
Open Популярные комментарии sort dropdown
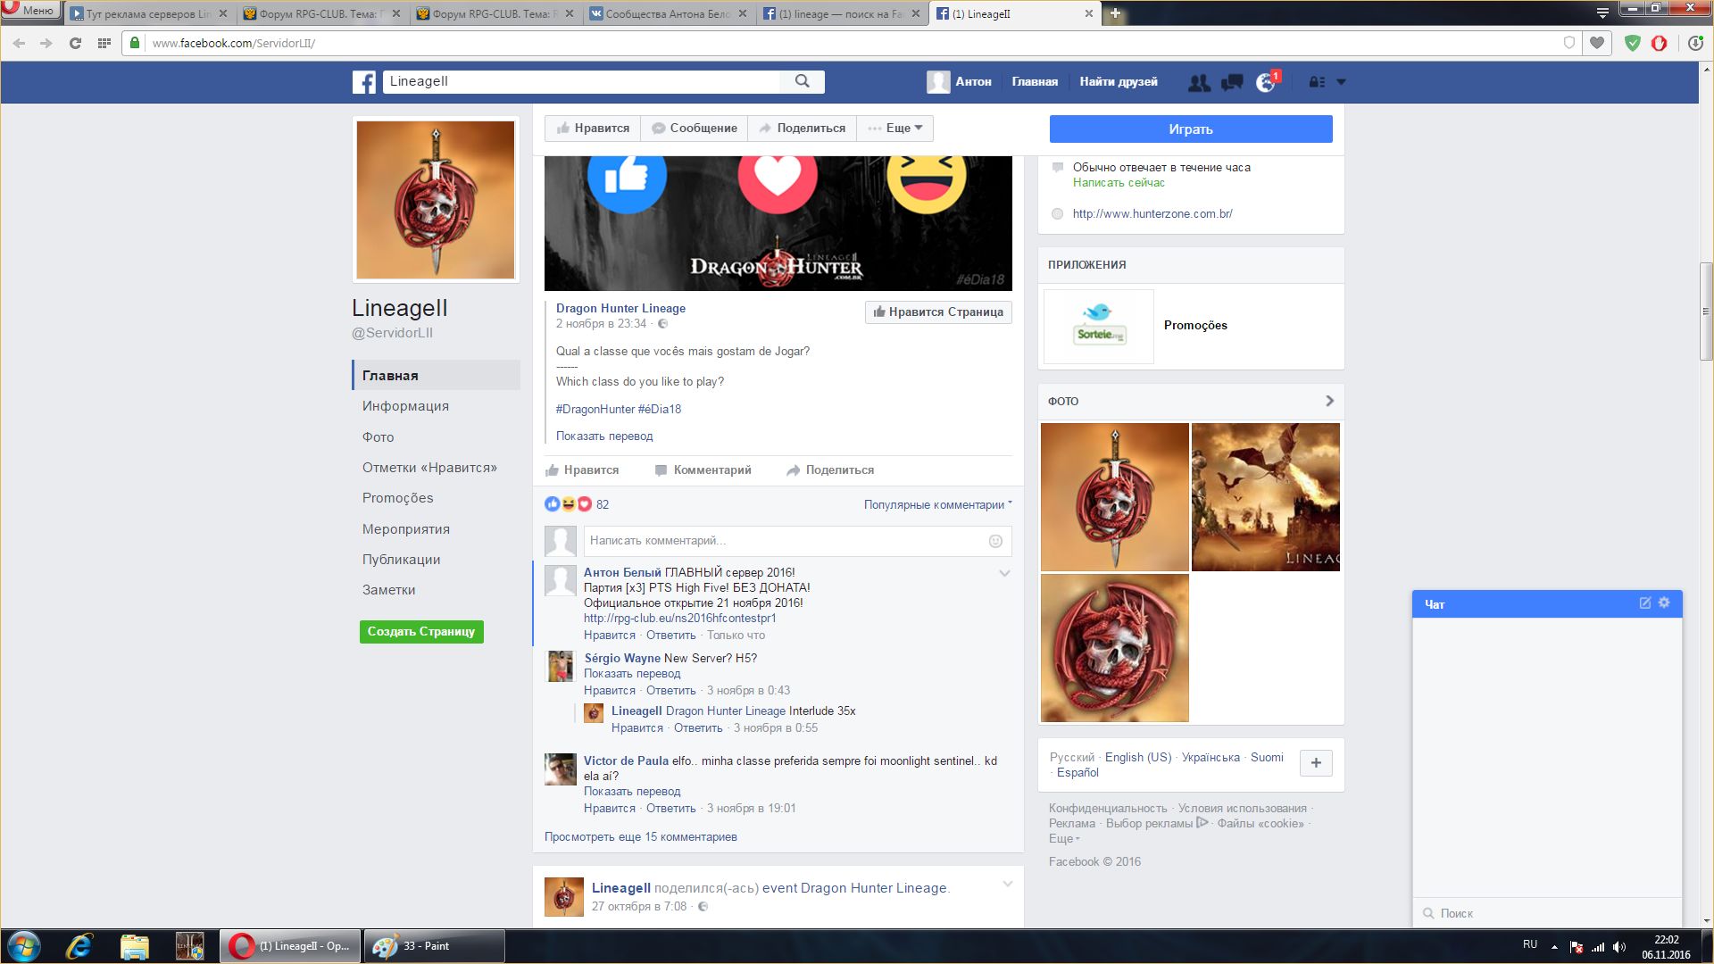[937, 505]
